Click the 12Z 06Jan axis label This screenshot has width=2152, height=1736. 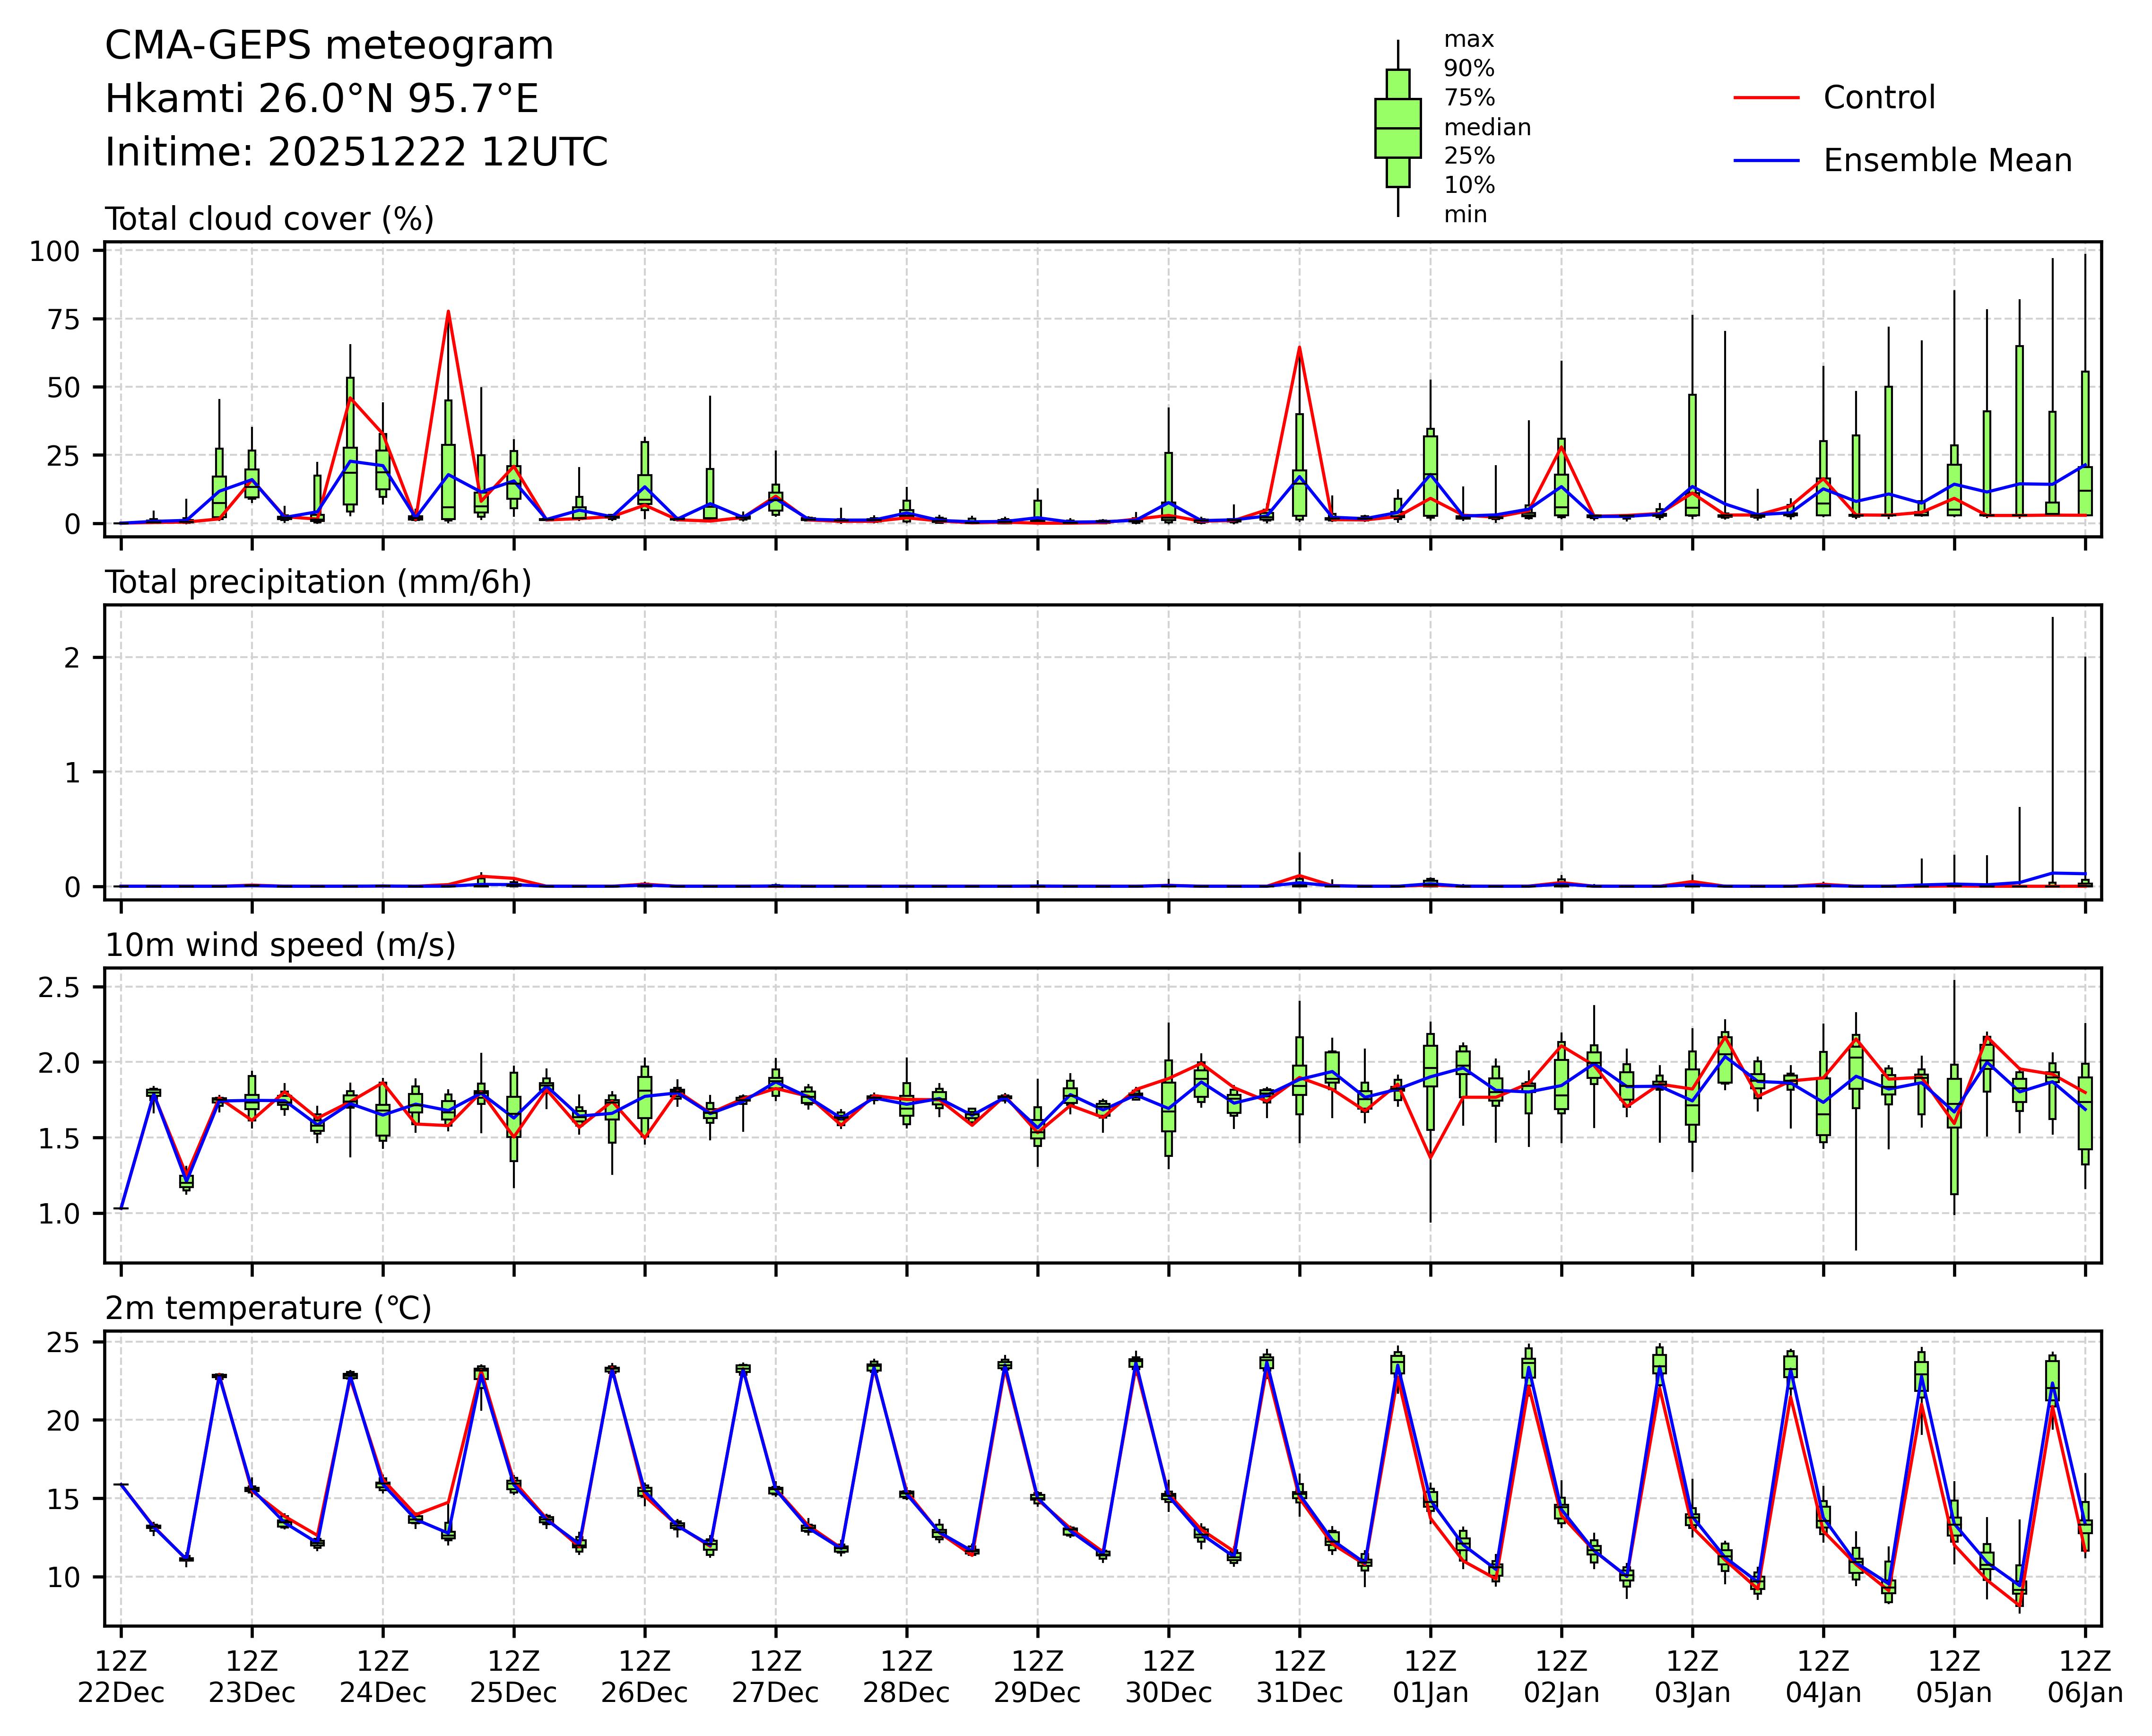click(2084, 1677)
